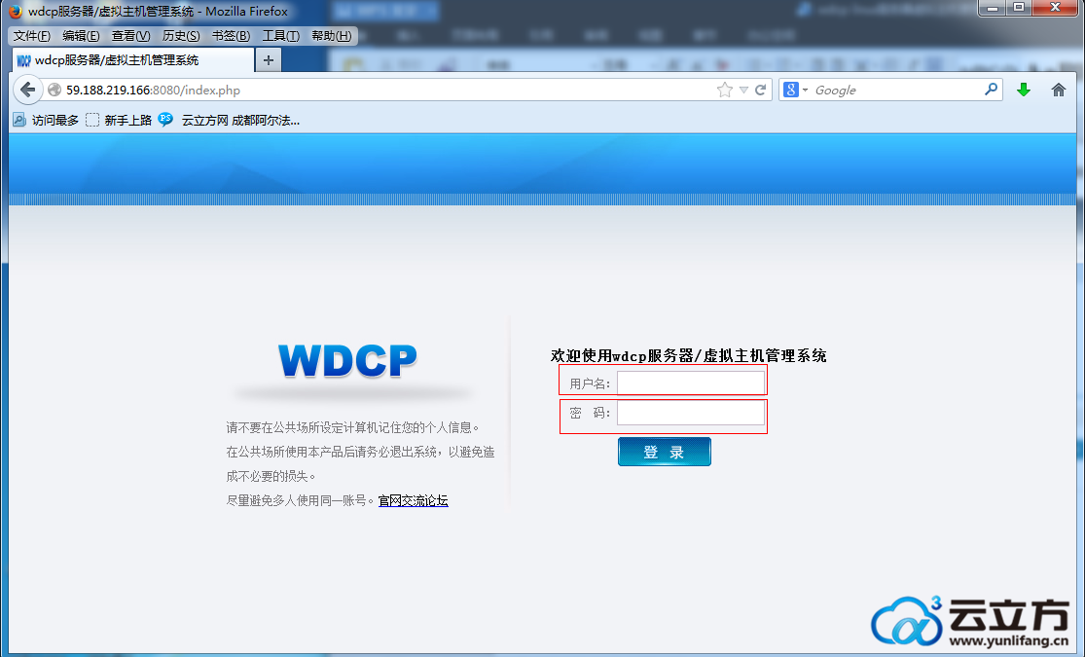
Task: Bookmark this page with the star icon
Action: coord(725,90)
